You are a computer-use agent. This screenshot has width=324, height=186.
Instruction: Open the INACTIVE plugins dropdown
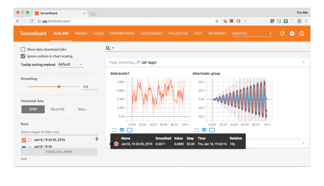252,33
